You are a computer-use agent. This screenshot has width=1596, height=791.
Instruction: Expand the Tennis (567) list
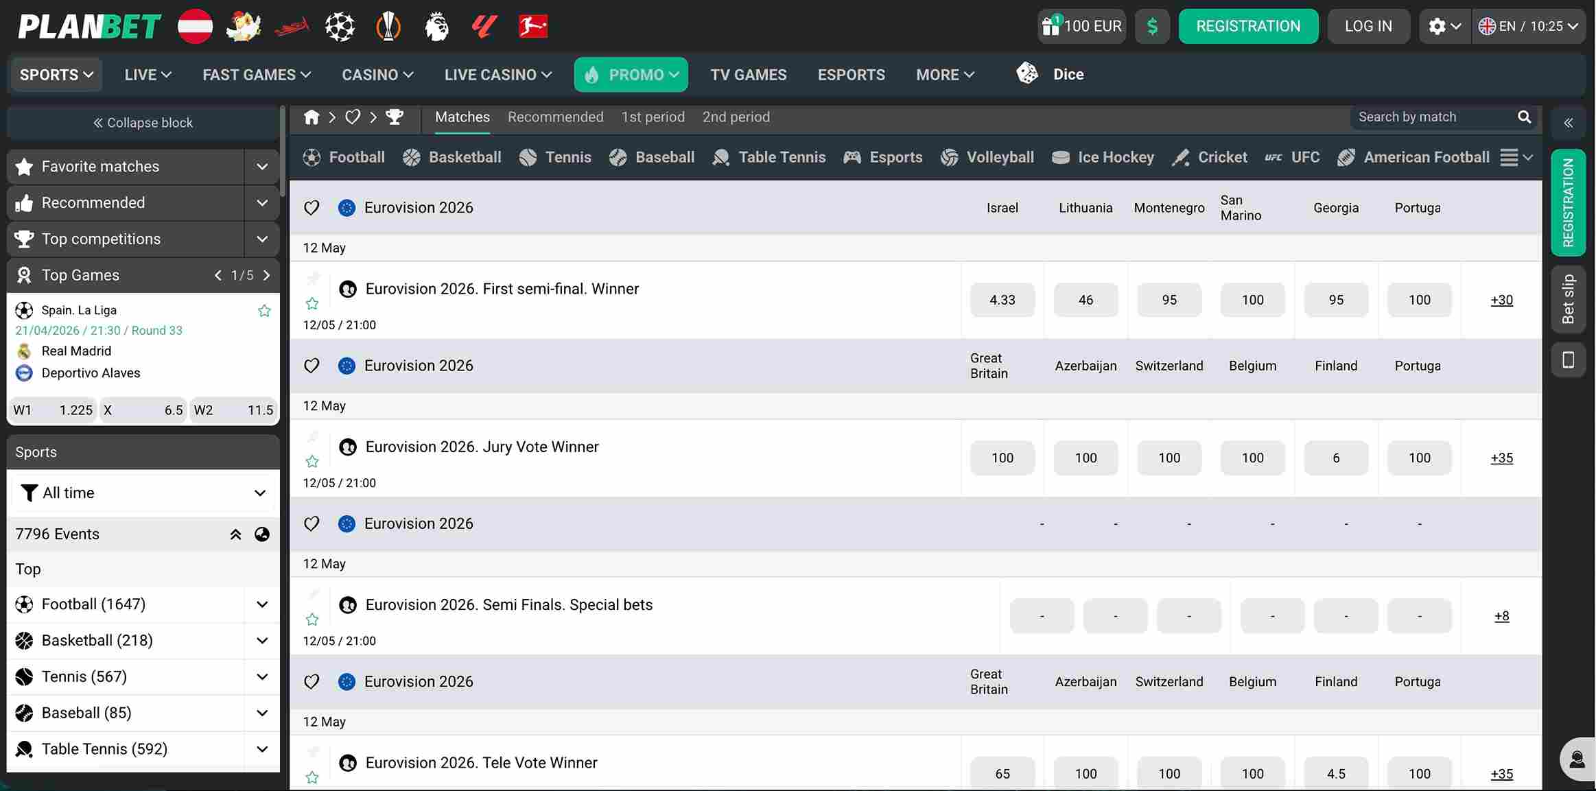coord(262,677)
